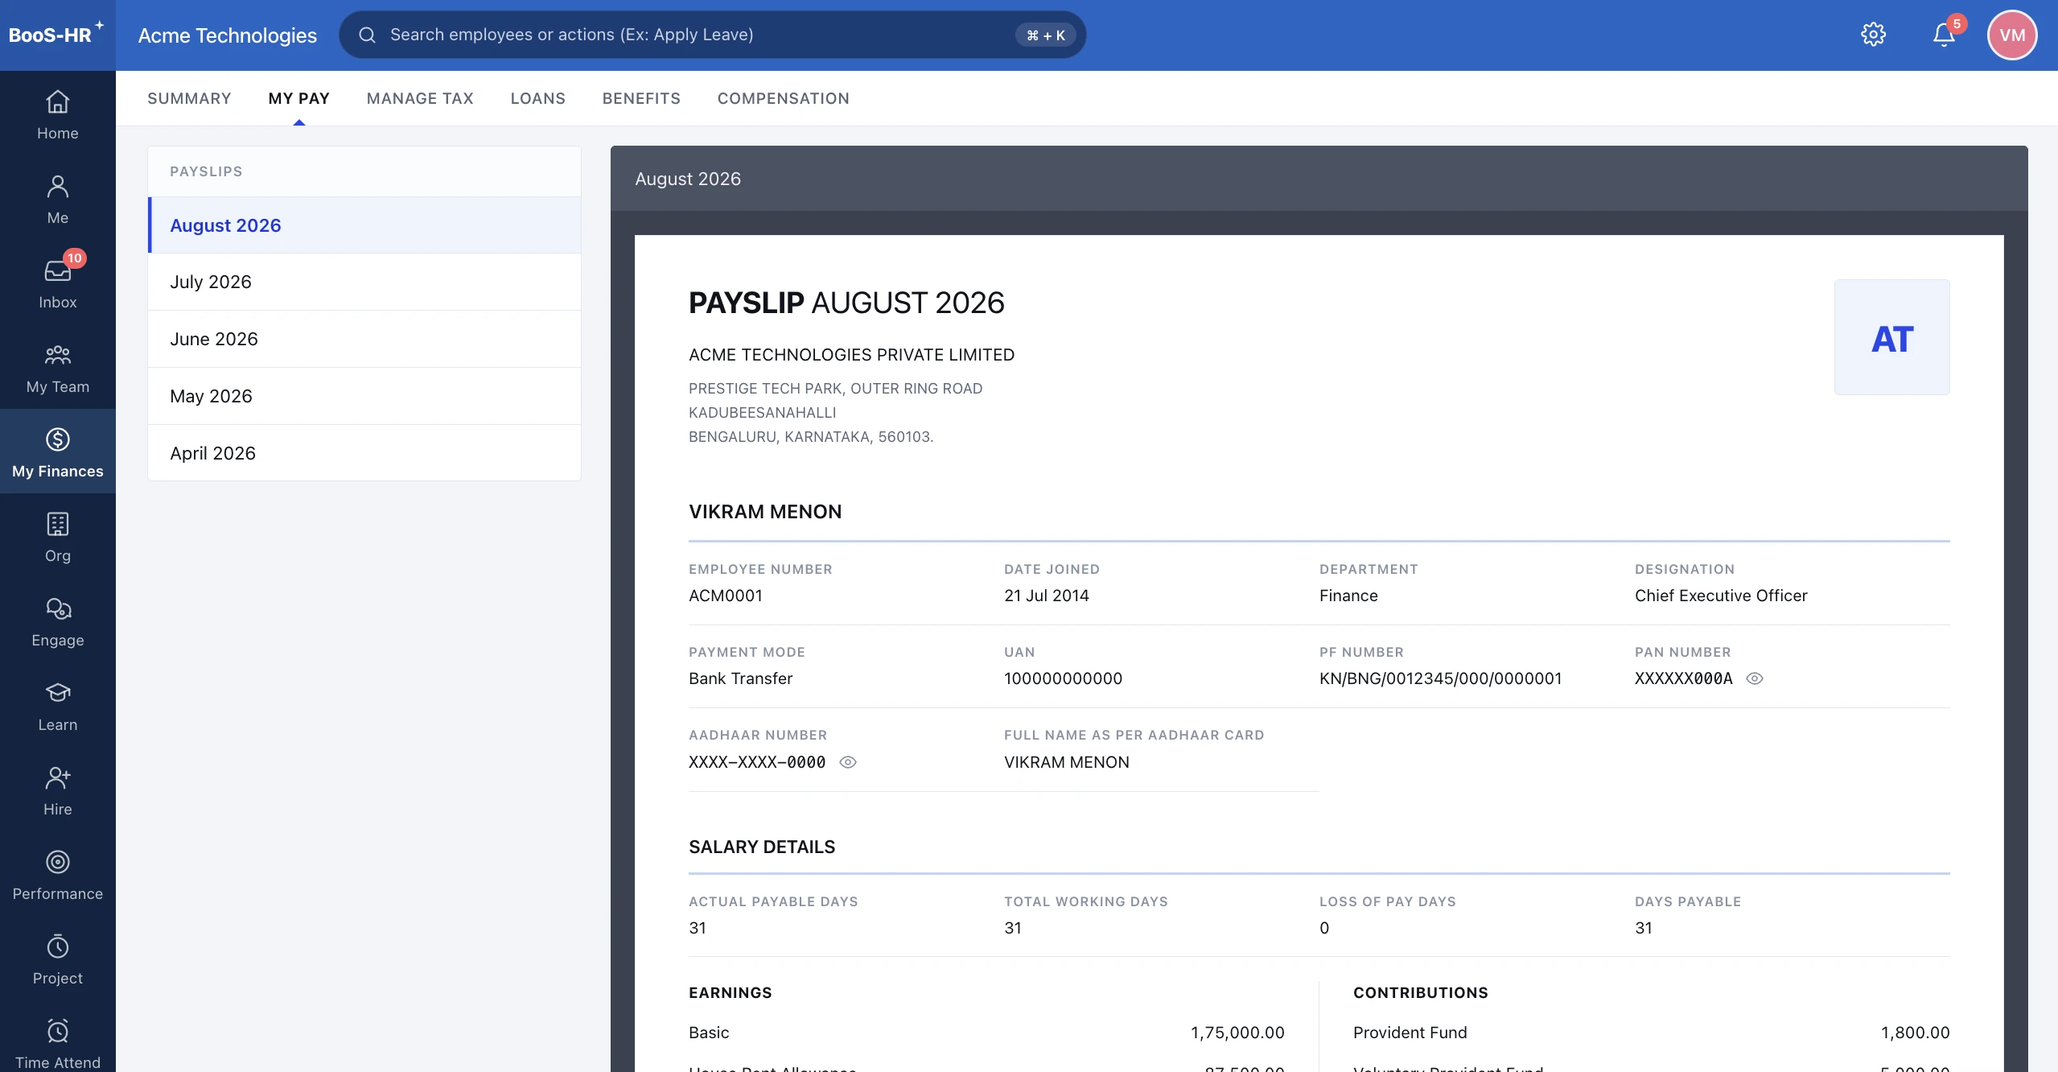
Task: Click the designation Chief Executive Officer
Action: click(1721, 596)
